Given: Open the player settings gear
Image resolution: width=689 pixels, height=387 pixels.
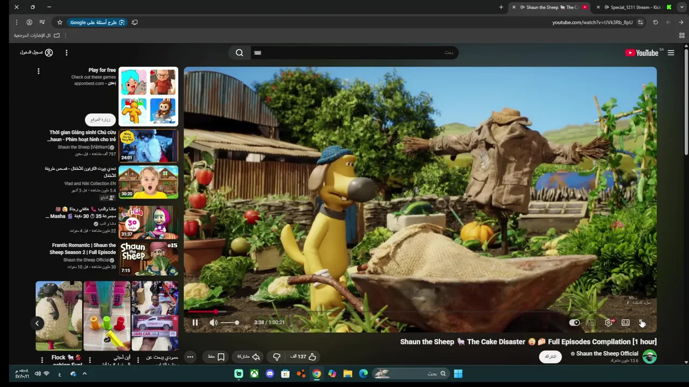Looking at the screenshot, I should pyautogui.click(x=608, y=323).
